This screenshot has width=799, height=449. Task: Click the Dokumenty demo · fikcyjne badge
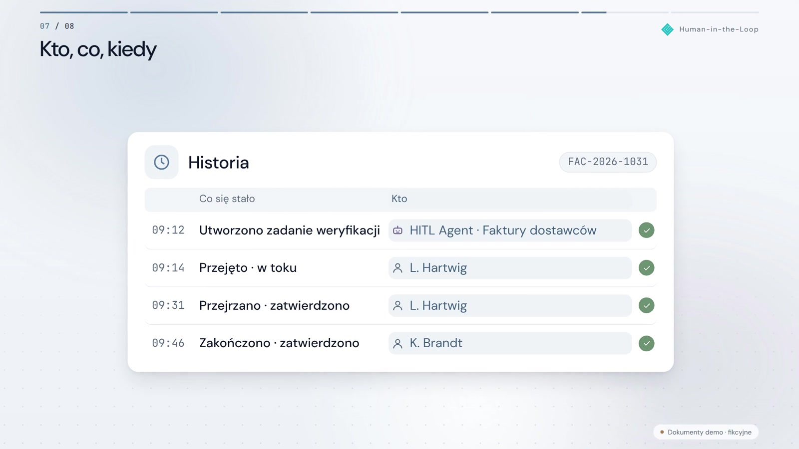tap(706, 432)
